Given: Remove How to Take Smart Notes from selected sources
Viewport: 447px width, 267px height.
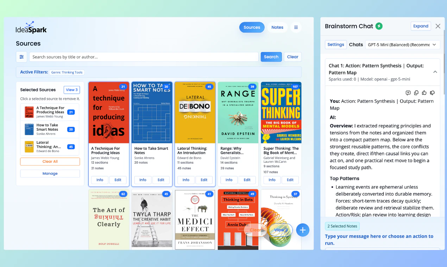Looking at the screenshot, I should (50, 129).
